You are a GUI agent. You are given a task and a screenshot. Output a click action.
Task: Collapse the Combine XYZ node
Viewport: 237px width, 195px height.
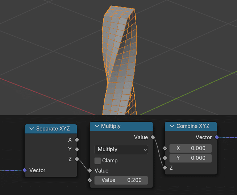(172, 126)
